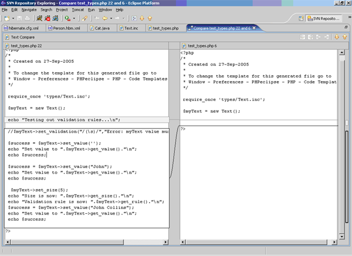Screen dimensions: 352x256
Task: Click the Restart Tomcat icon
Action: tap(56, 18)
